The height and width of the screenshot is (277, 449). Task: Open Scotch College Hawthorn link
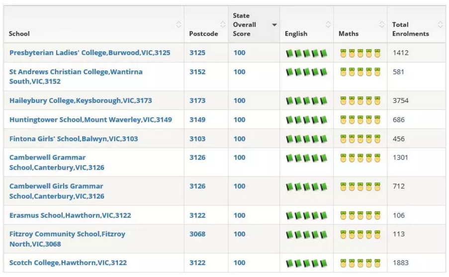pos(68,263)
